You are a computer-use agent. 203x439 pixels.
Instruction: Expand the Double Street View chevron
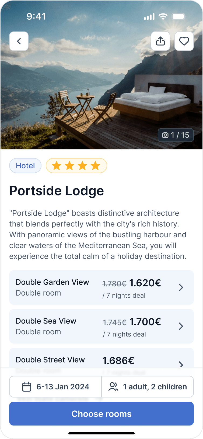[x=181, y=364]
